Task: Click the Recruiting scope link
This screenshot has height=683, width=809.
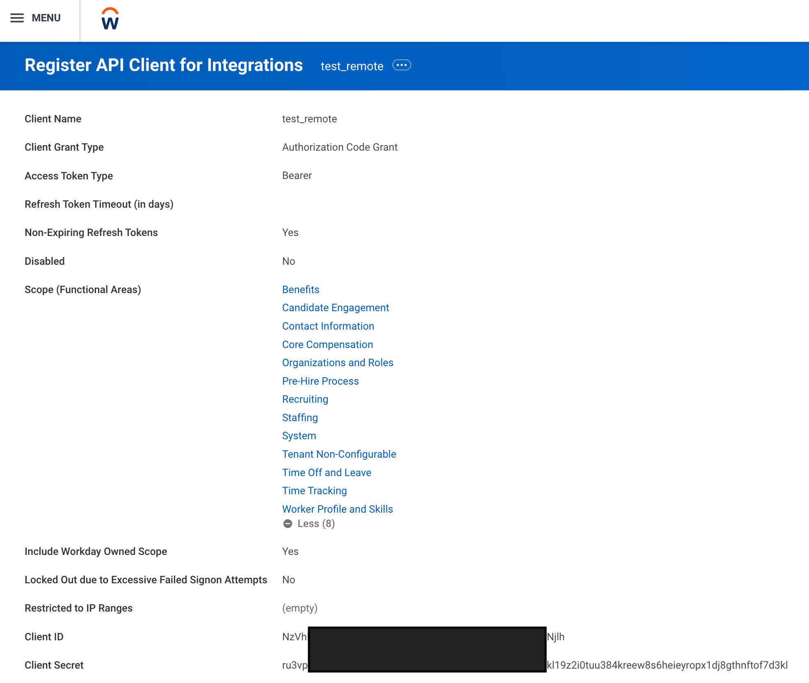Action: [x=305, y=399]
